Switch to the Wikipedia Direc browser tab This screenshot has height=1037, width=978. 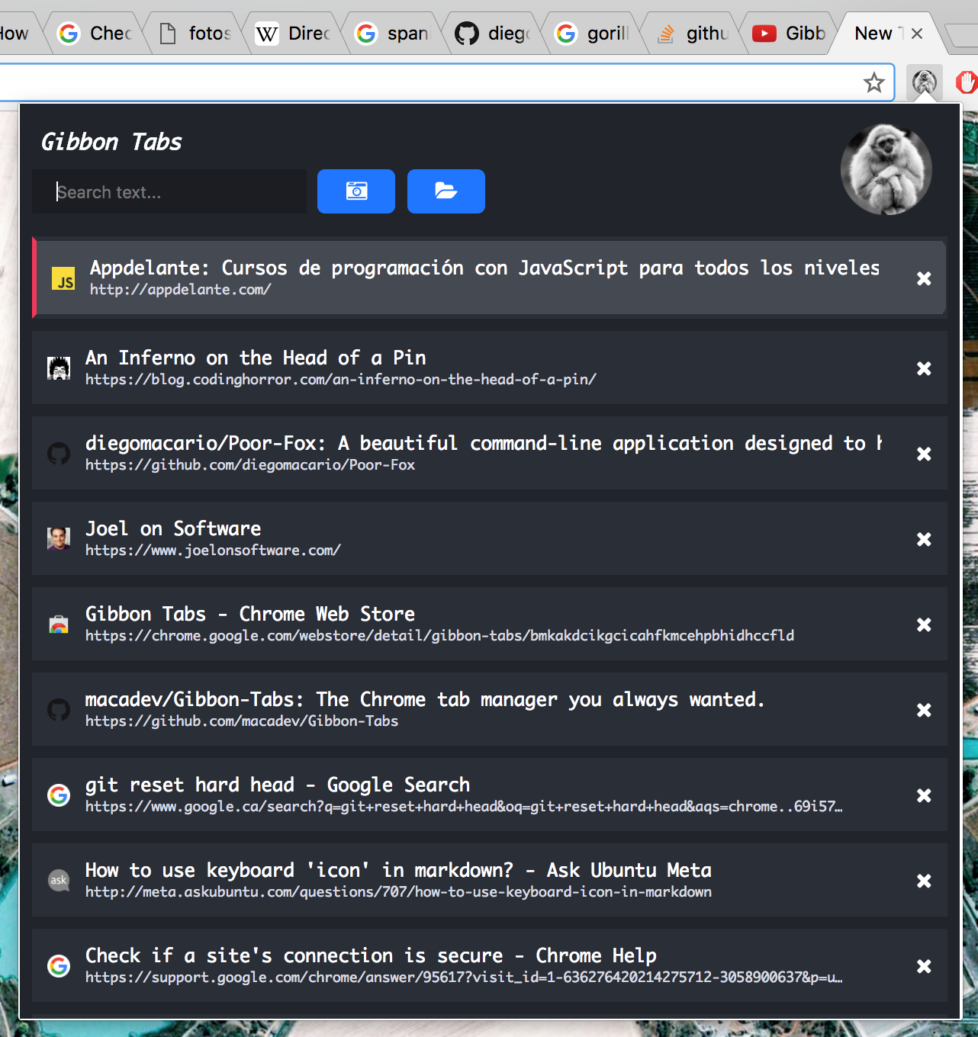tap(293, 34)
